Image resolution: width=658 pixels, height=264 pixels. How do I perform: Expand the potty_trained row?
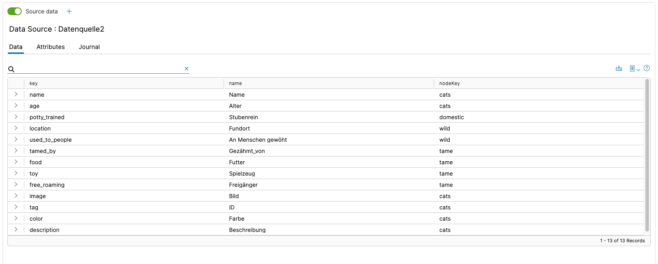[x=16, y=117]
